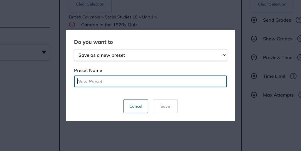Expand the left panel dropdown arrow
The image size is (301, 151).
(44, 52)
